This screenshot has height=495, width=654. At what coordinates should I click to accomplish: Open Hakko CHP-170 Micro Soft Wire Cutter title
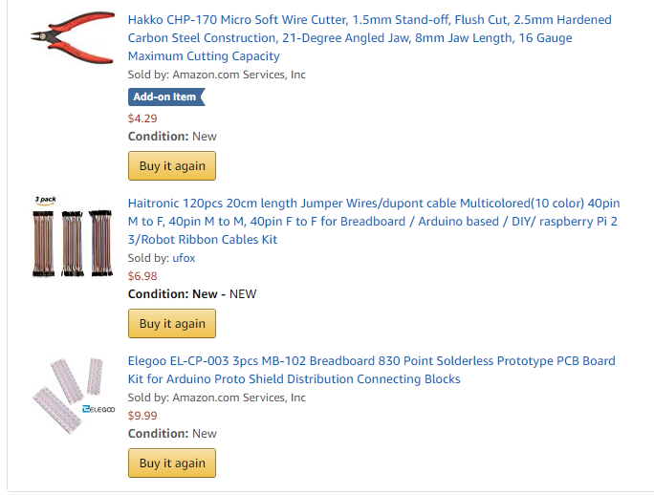click(x=369, y=37)
